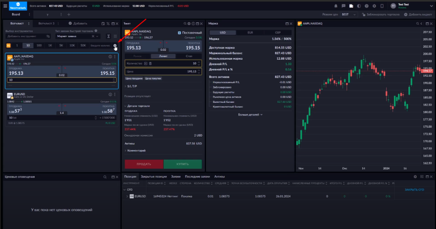Select quantity preset 100
This screenshot has height=229, width=436.
click(39, 45)
